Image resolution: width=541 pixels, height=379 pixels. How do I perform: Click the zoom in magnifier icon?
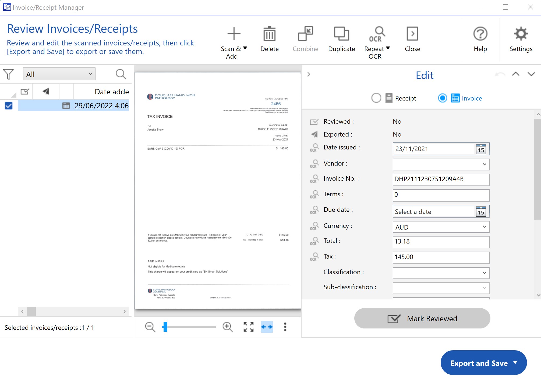click(228, 327)
